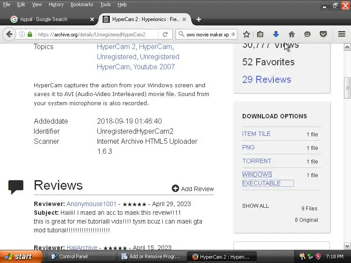This screenshot has height=263, width=351.
Task: Click the Reviews speech bubble icon
Action: pyautogui.click(x=16, y=187)
